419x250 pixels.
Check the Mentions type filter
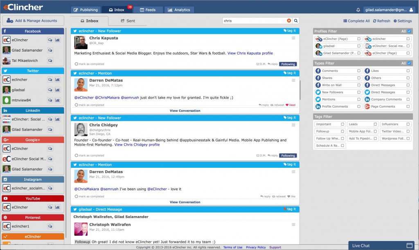pos(359,99)
